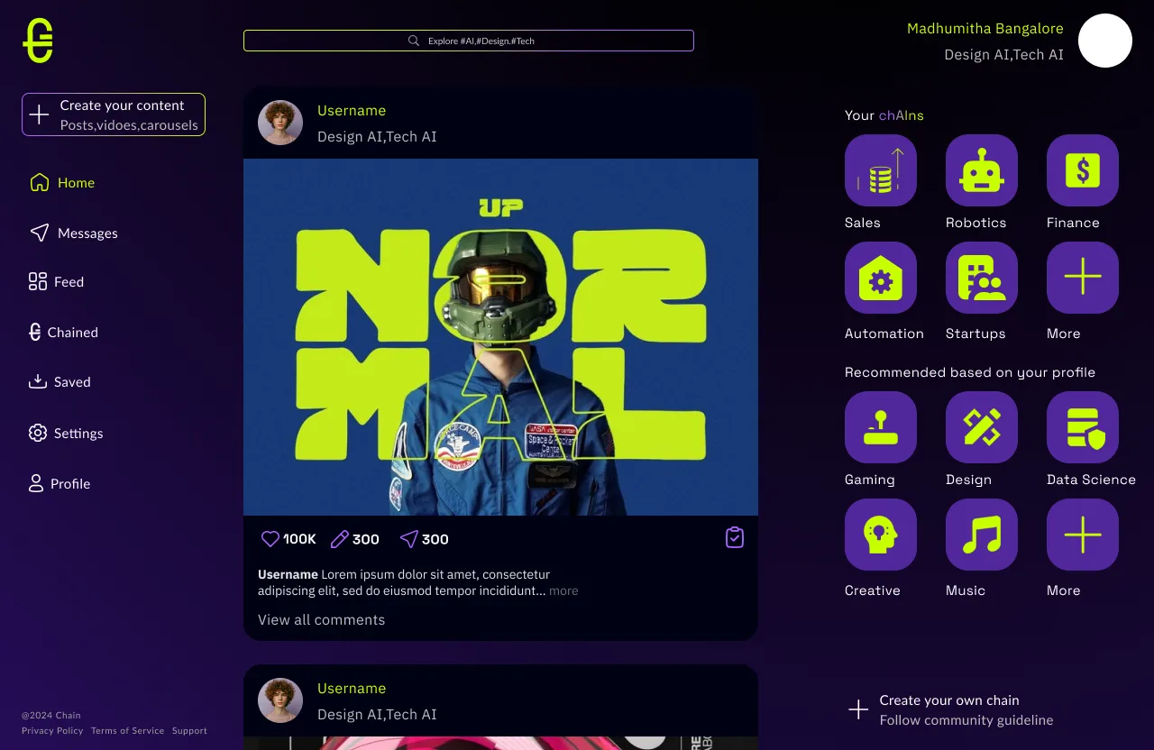This screenshot has height=750, width=1154.
Task: Share the post via paper plane icon
Action: tap(409, 539)
